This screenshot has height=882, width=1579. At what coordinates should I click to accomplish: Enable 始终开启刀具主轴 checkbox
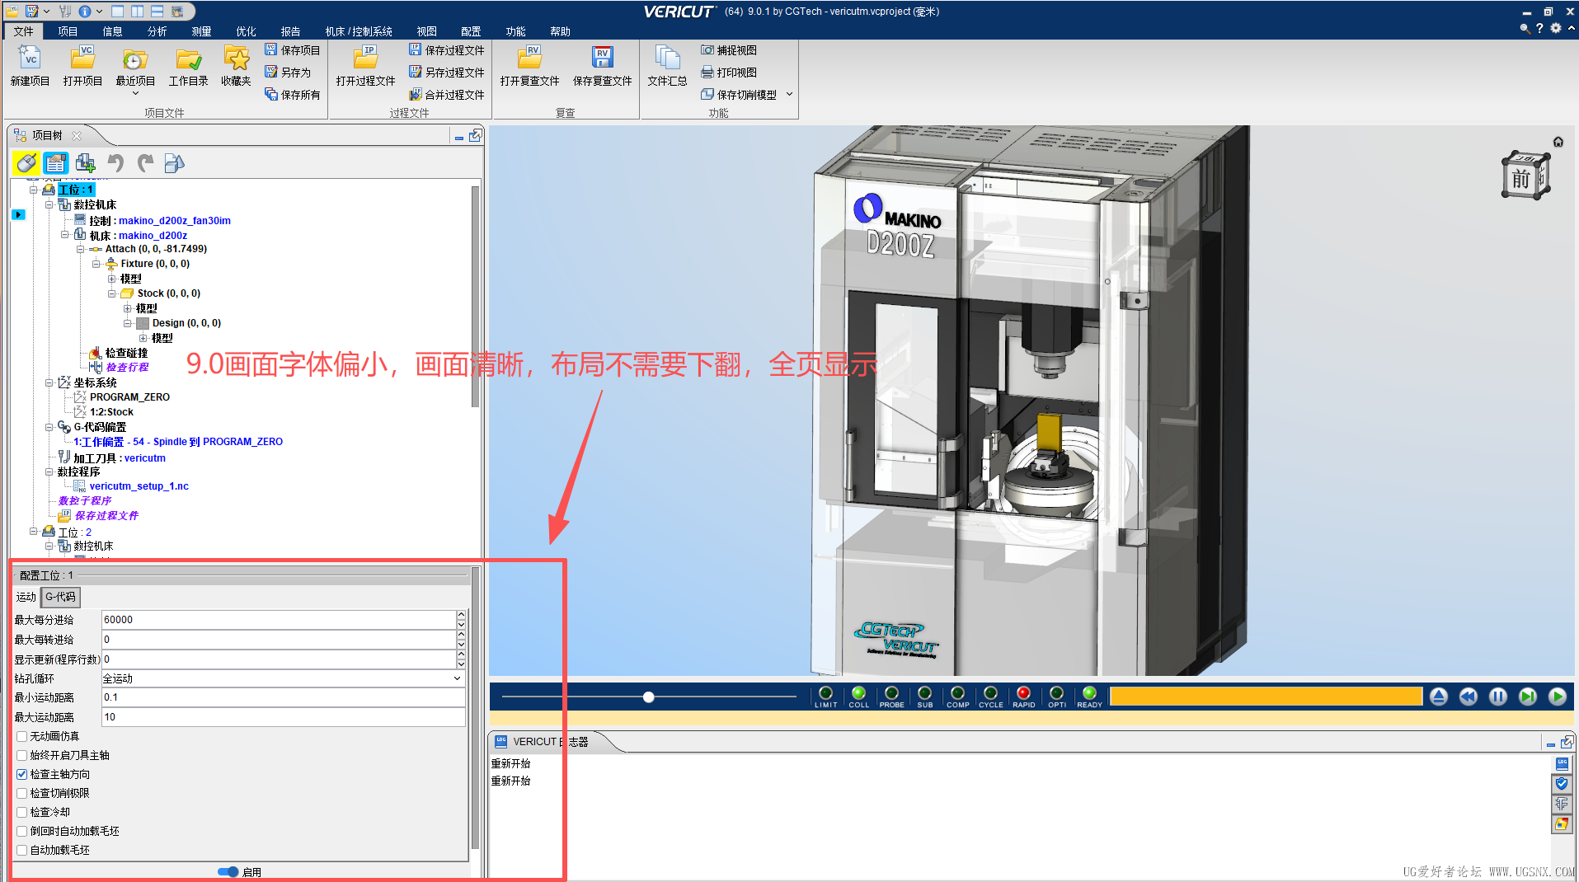tap(22, 755)
